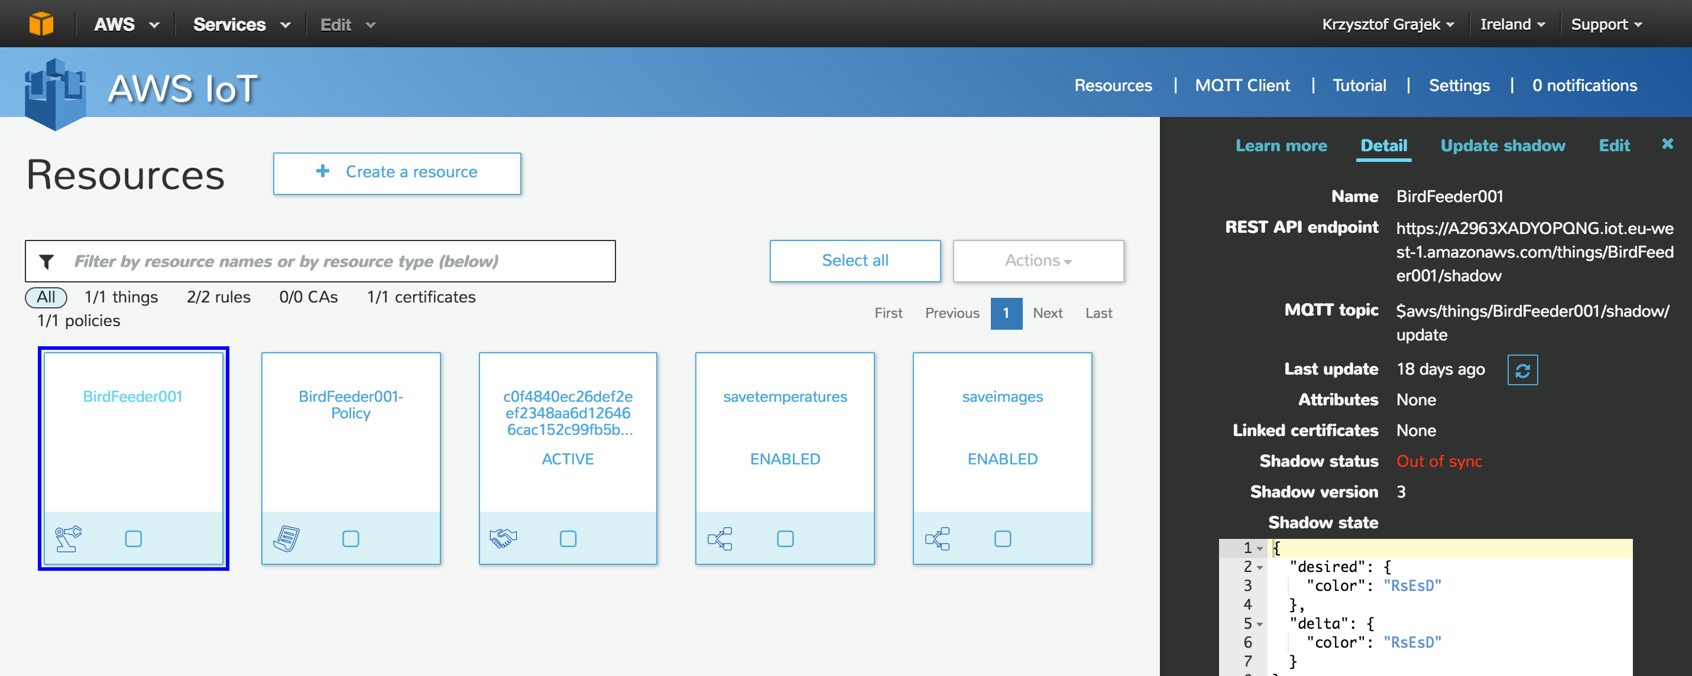Click the policy scroll icon on BirdFeeder001-Policy card
Viewport: 1692px width, 676px height.
286,539
